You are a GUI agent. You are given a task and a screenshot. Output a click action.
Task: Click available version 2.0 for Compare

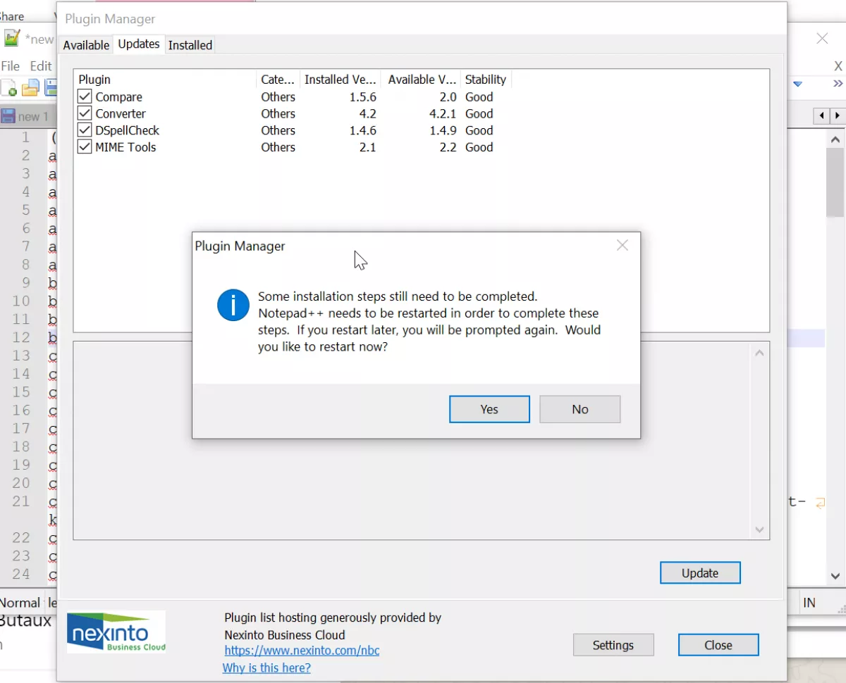448,97
